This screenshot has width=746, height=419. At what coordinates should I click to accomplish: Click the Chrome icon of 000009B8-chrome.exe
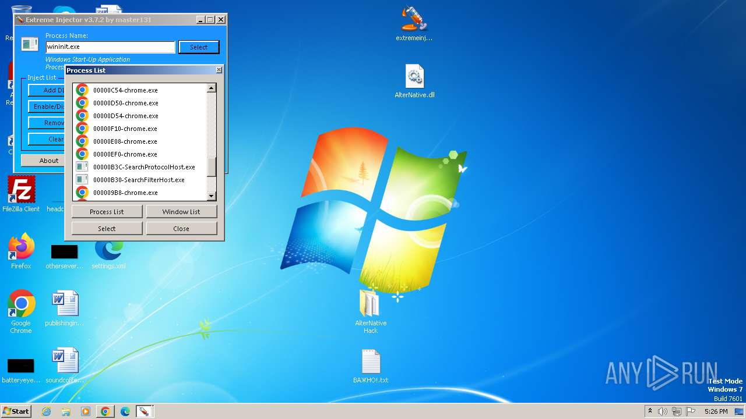(x=82, y=193)
